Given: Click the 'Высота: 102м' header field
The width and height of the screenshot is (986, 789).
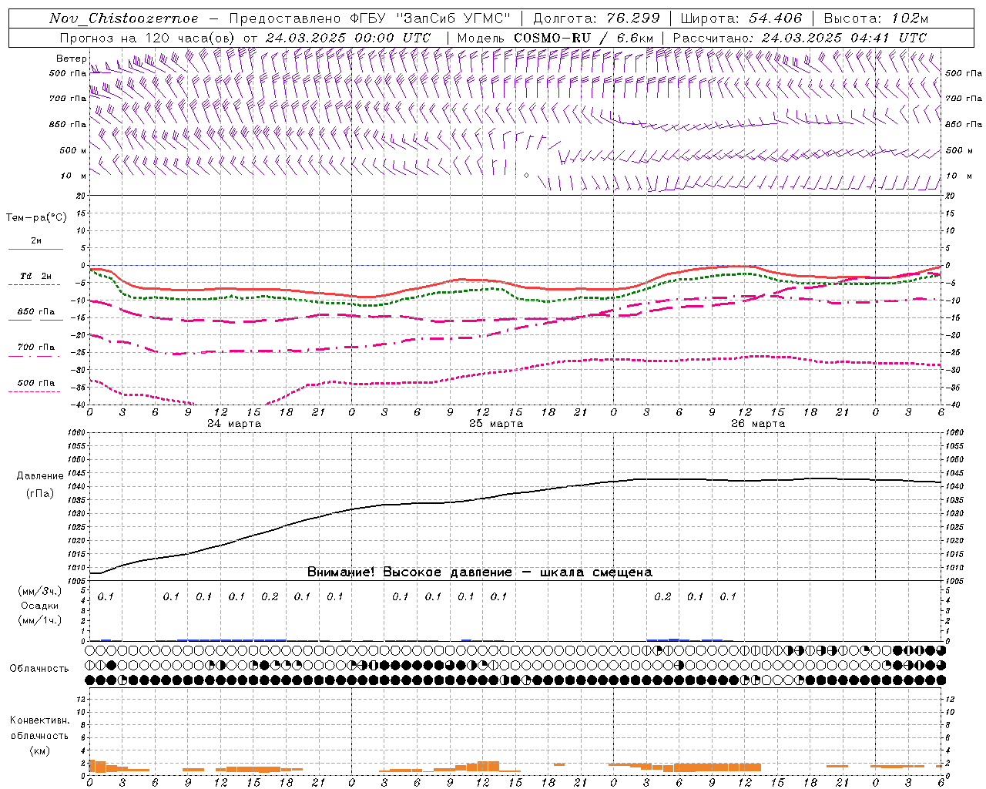Looking at the screenshot, I should [x=876, y=18].
